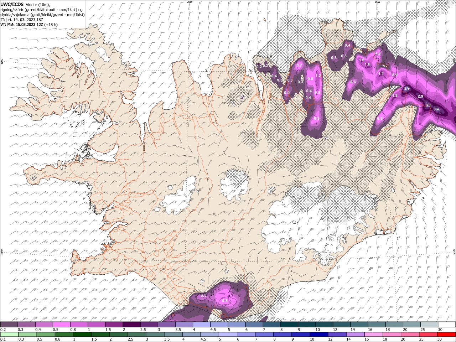
Task: Click the '1.5' label under rain legend
Action: [94, 340]
